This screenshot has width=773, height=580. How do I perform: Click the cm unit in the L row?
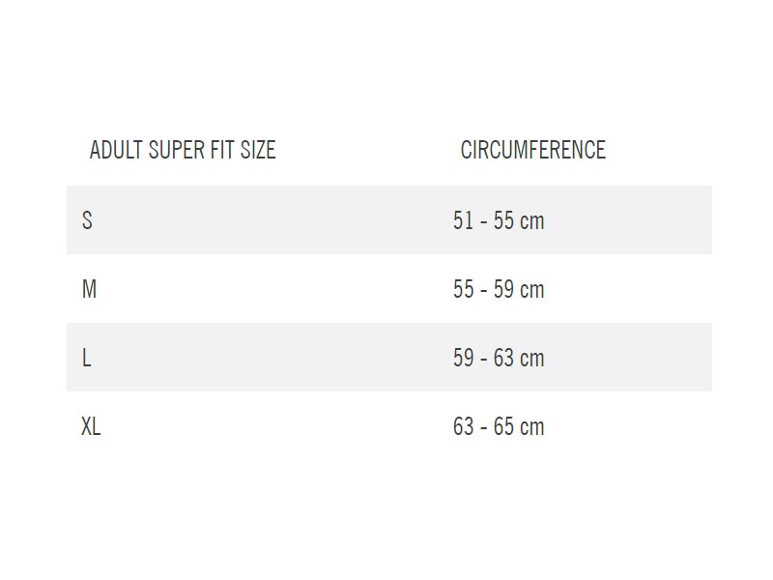click(532, 359)
